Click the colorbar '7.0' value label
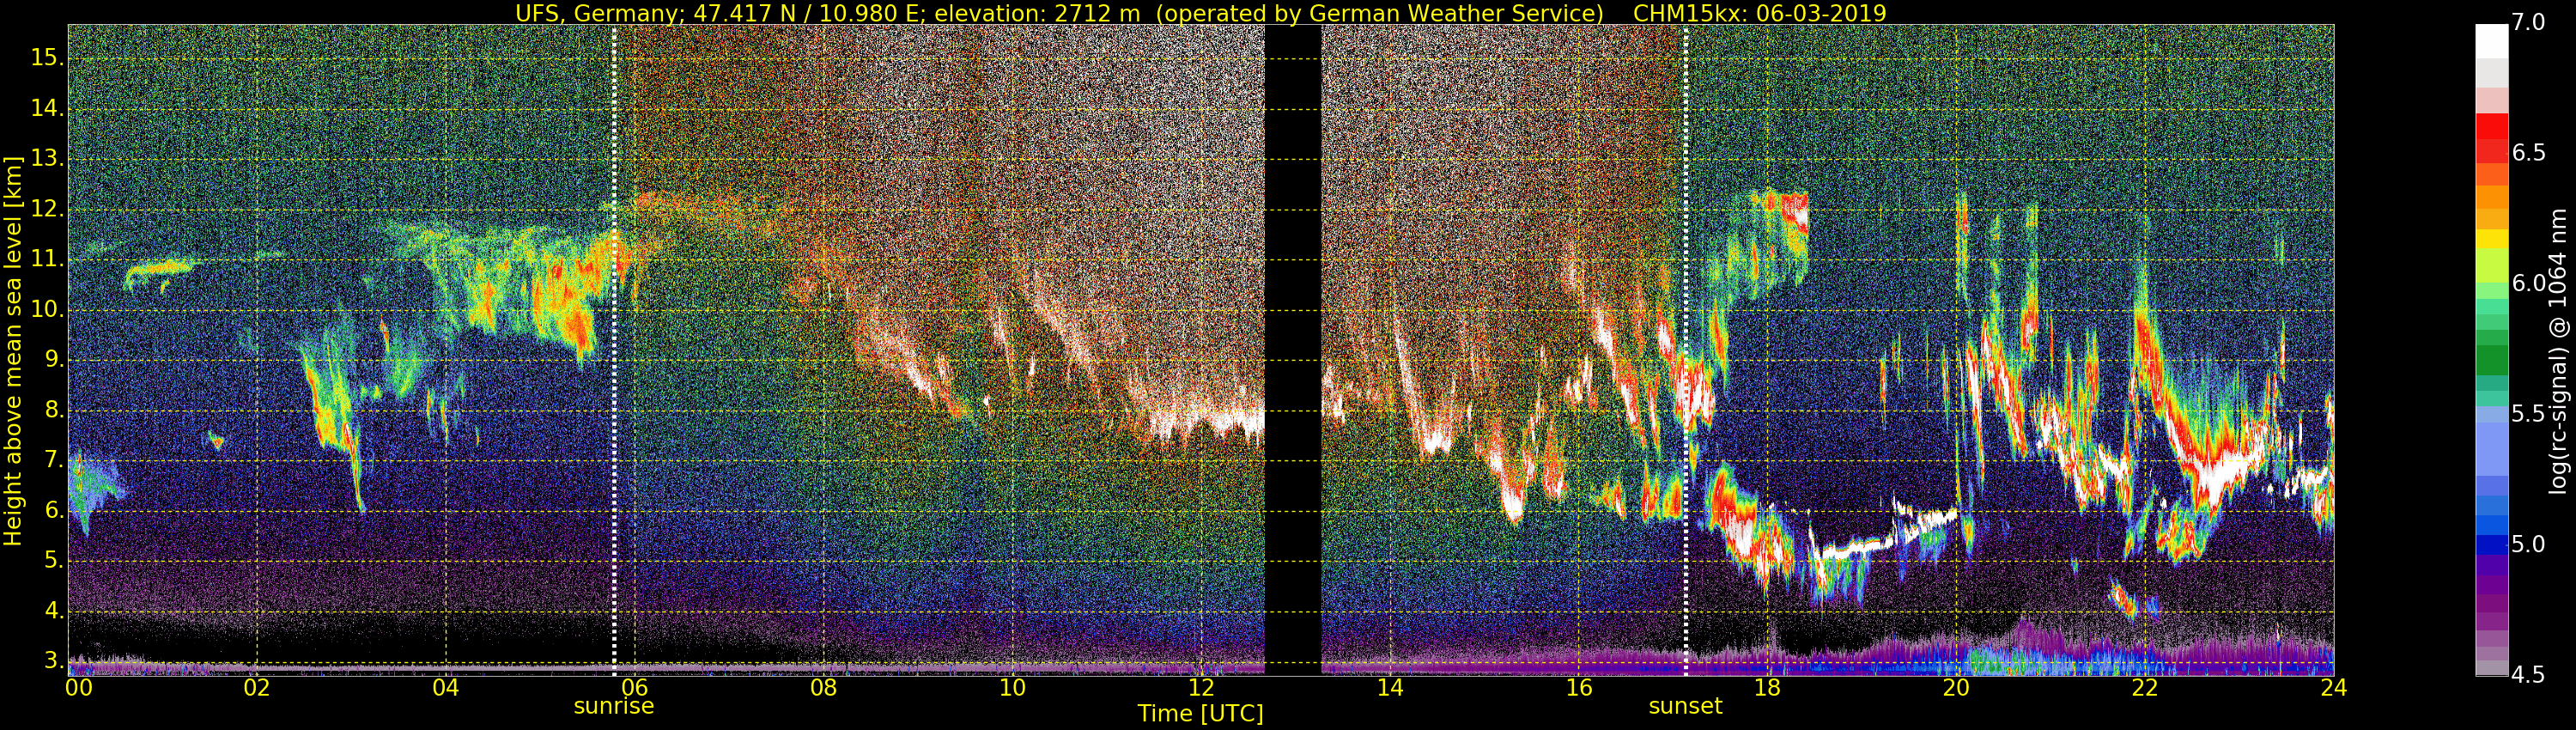The height and width of the screenshot is (730, 2576). [x=2528, y=22]
